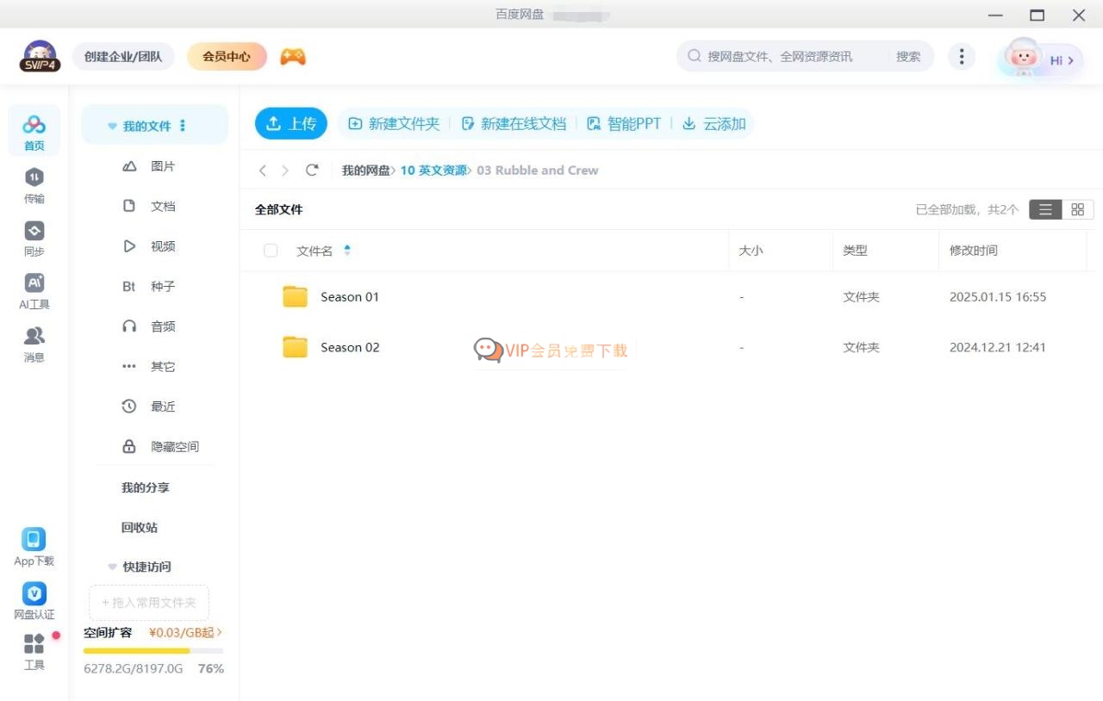Select the Season 02 file name

click(350, 348)
